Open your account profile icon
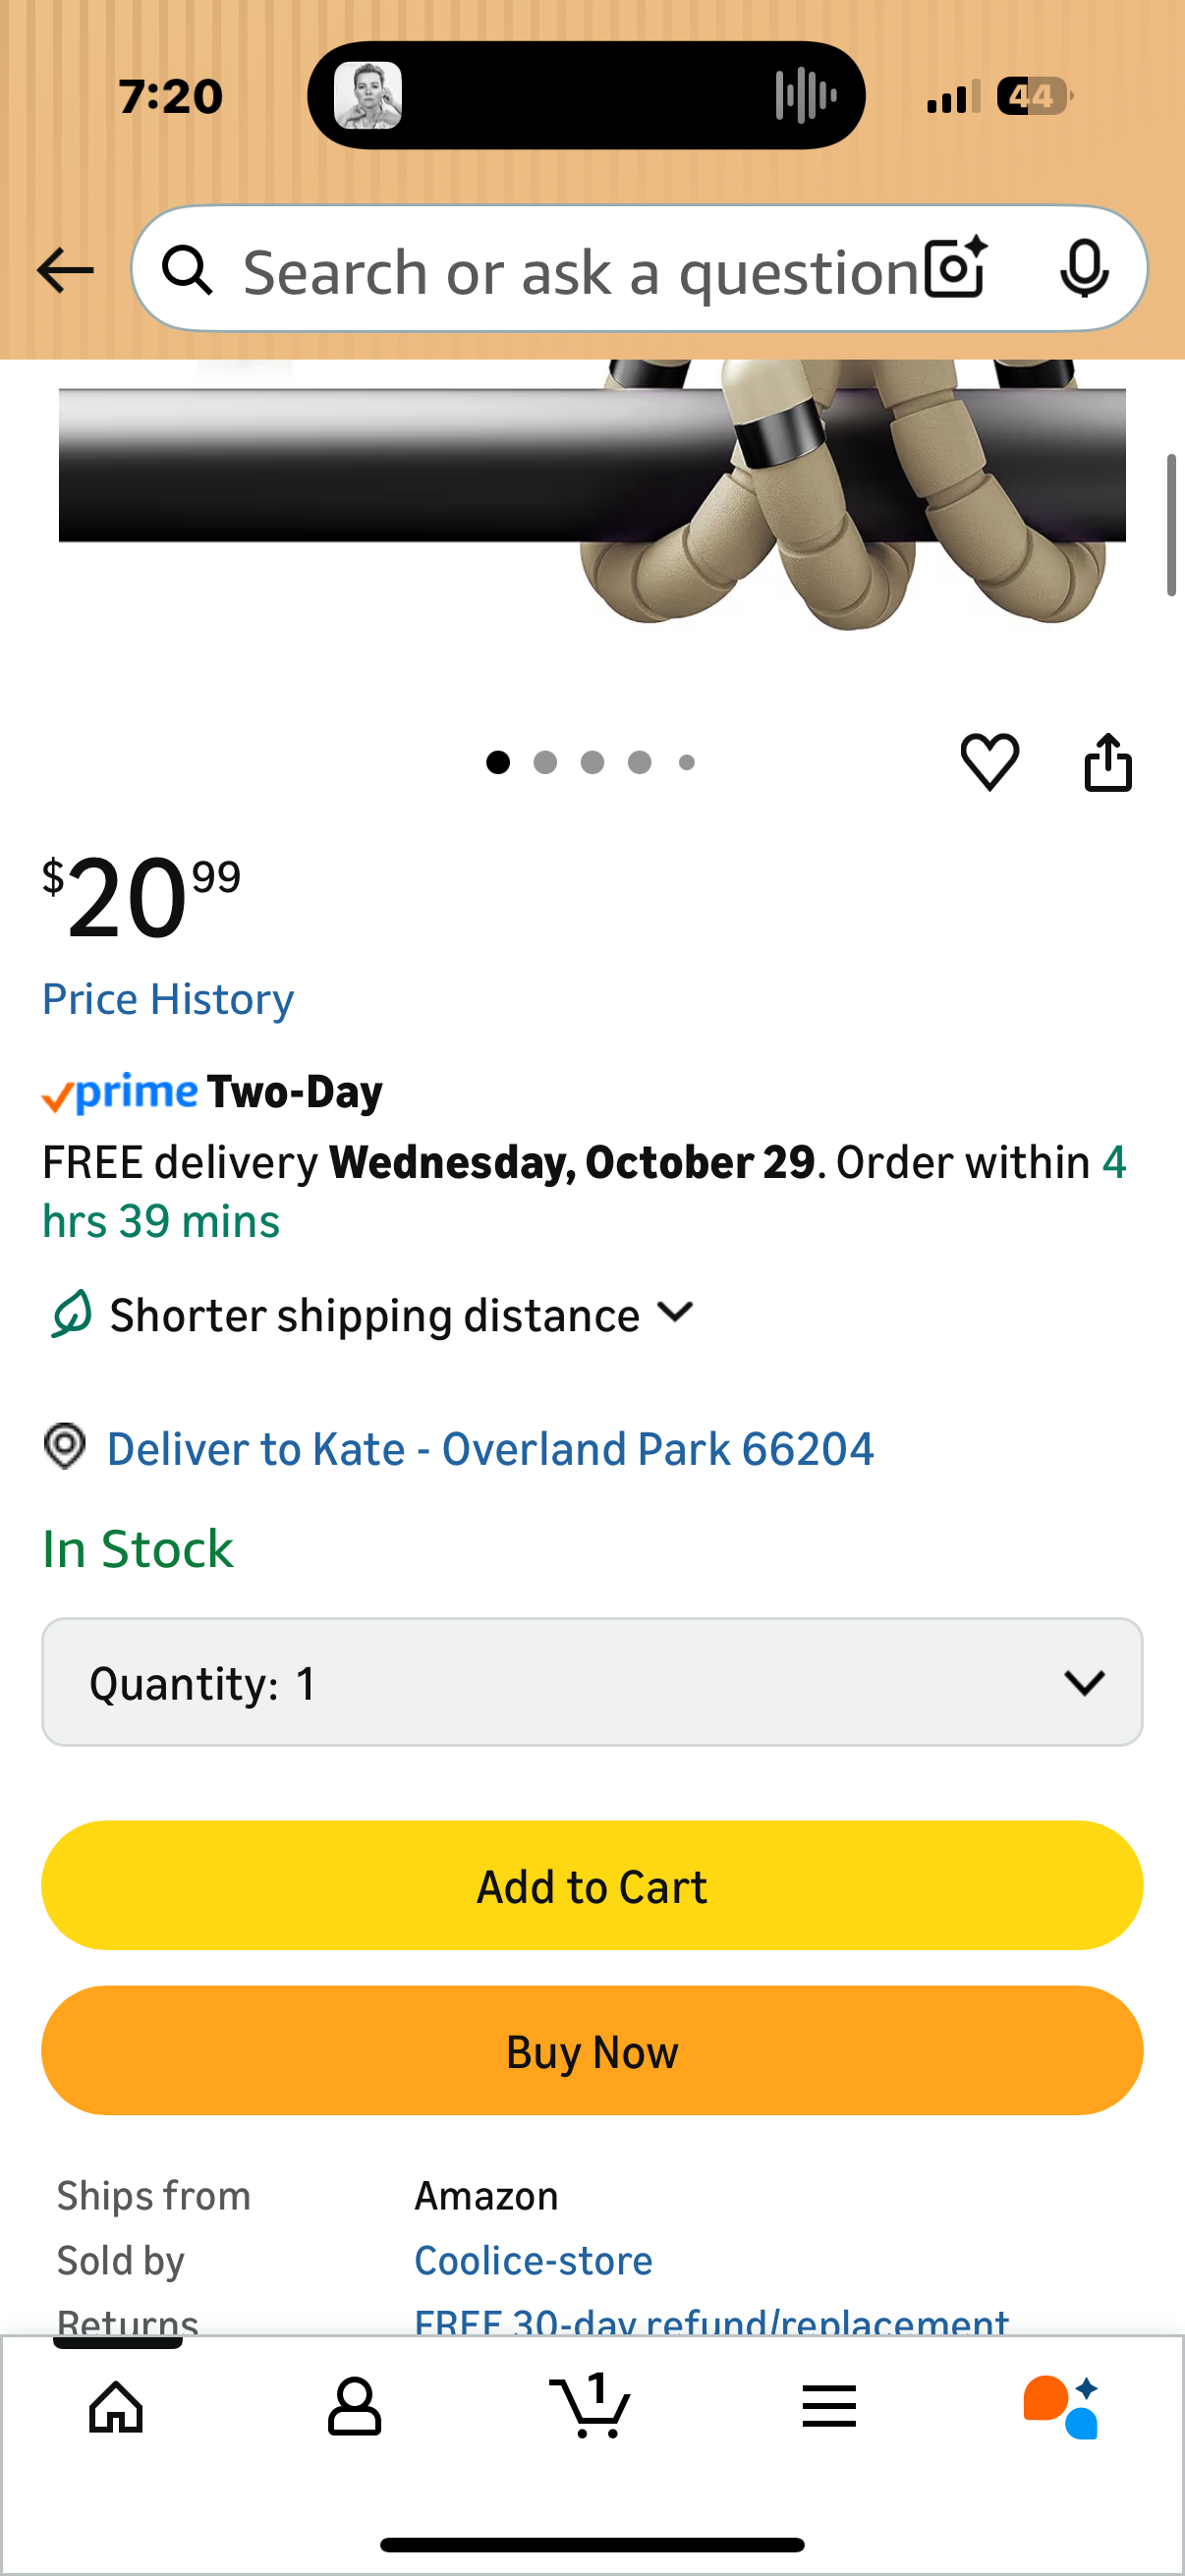1185x2576 pixels. pyautogui.click(x=355, y=2406)
